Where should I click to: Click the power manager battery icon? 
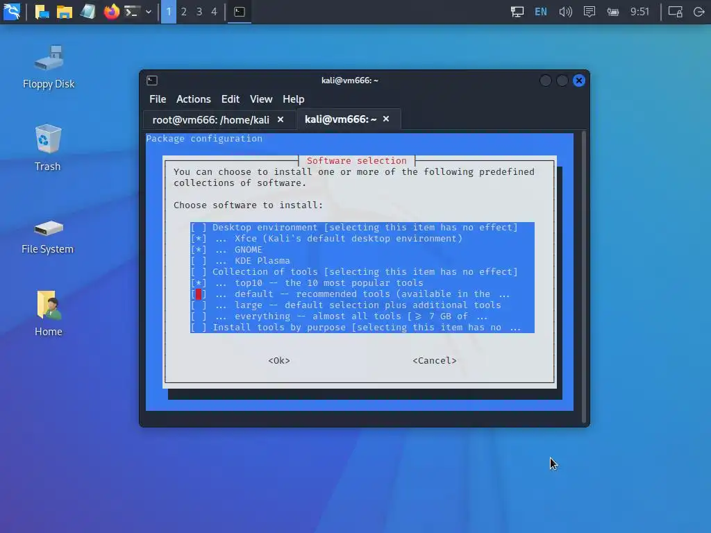pyautogui.click(x=613, y=12)
